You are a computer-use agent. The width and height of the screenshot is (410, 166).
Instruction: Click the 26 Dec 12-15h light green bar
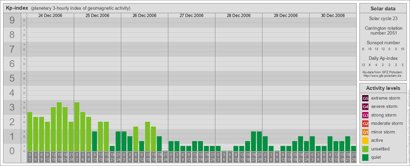148,137
